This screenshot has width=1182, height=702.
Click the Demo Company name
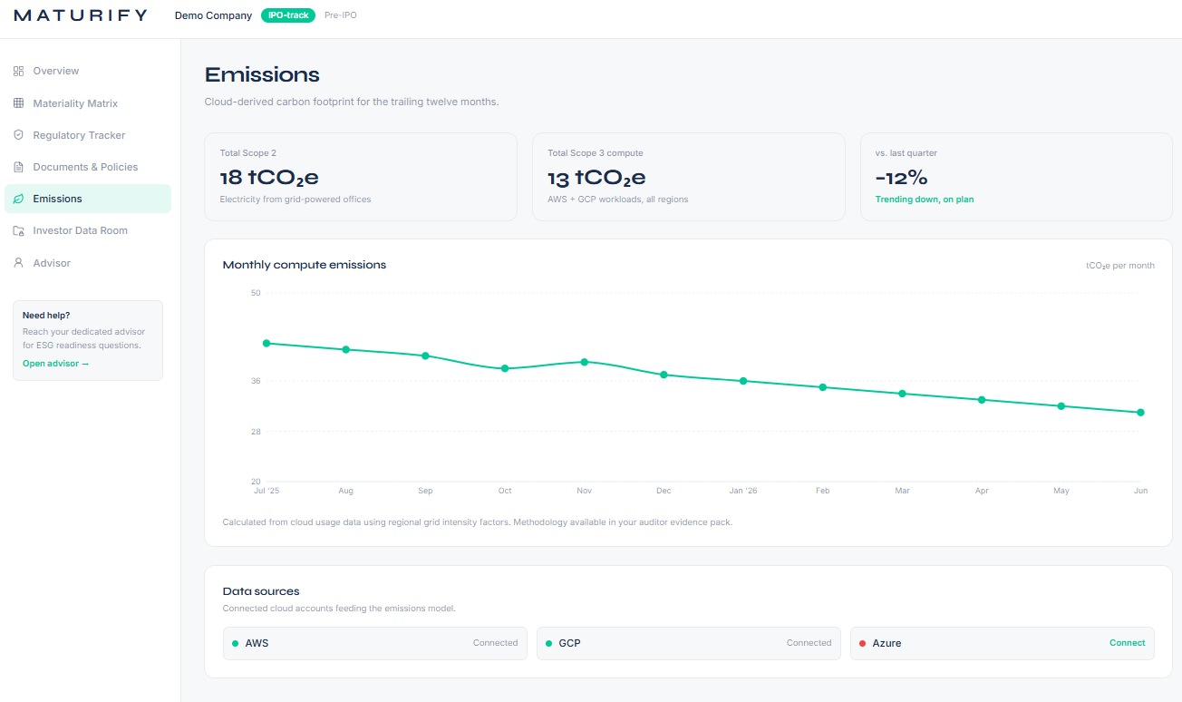[214, 15]
